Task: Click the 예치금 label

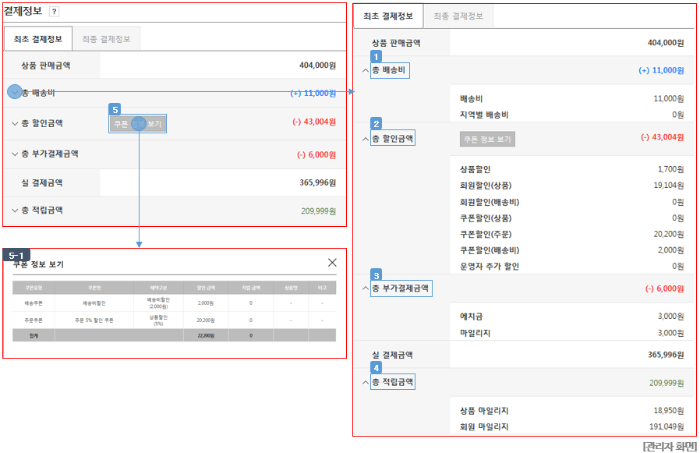Action: tap(471, 317)
